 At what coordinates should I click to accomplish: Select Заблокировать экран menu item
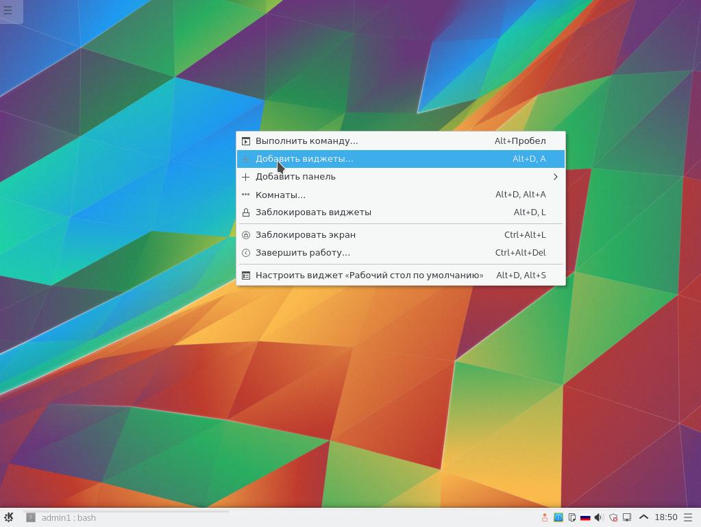[x=305, y=235]
